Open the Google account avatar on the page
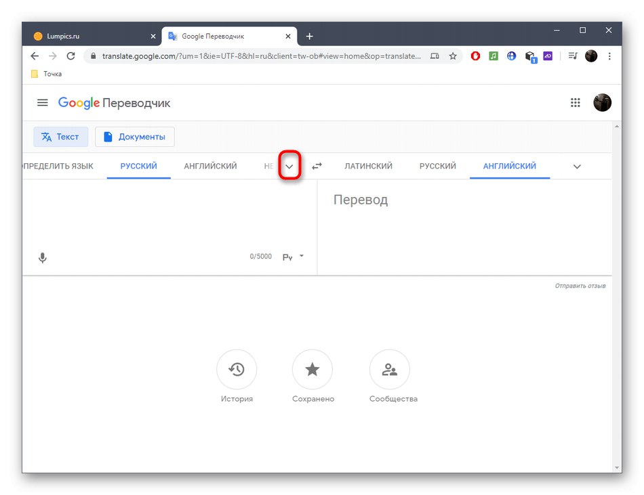This screenshot has height=495, width=644. (602, 102)
